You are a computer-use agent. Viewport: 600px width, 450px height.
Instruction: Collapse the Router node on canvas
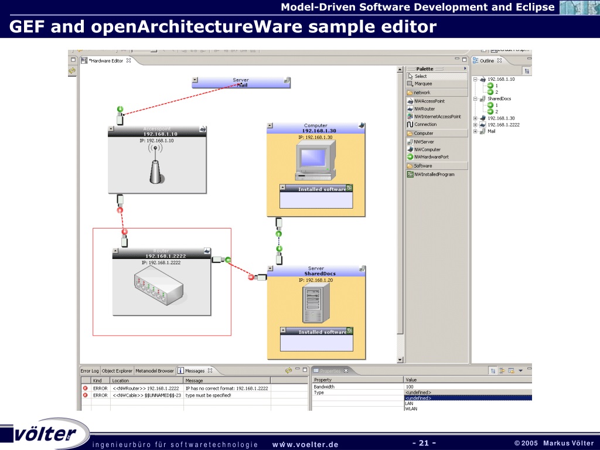click(115, 251)
